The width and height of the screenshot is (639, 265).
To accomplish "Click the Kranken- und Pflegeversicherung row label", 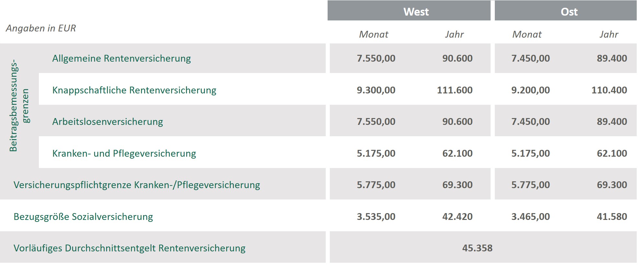I will [124, 153].
